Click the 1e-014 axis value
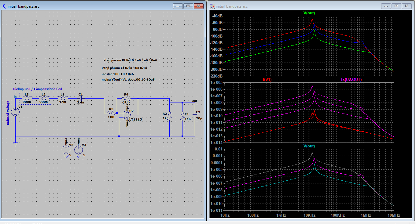This screenshot has width=416, height=224. click(216, 143)
